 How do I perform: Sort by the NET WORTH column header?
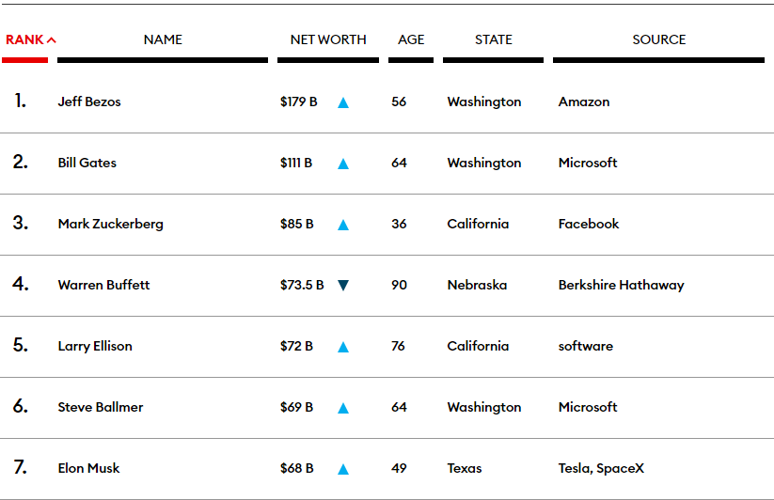[x=328, y=39]
